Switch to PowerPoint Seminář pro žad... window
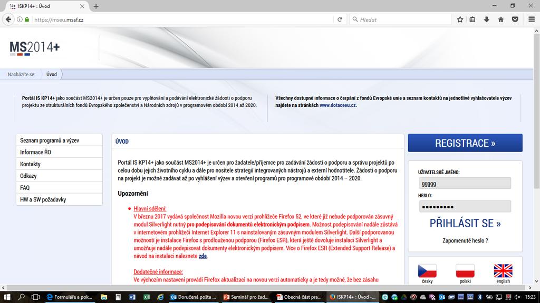Image resolution: width=540 pixels, height=303 pixels. point(247,297)
